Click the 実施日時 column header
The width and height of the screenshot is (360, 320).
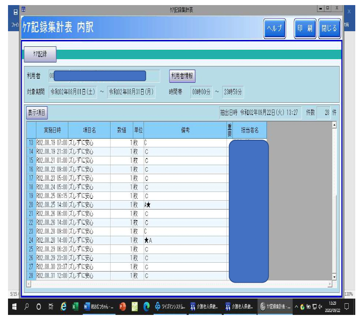(x=52, y=131)
